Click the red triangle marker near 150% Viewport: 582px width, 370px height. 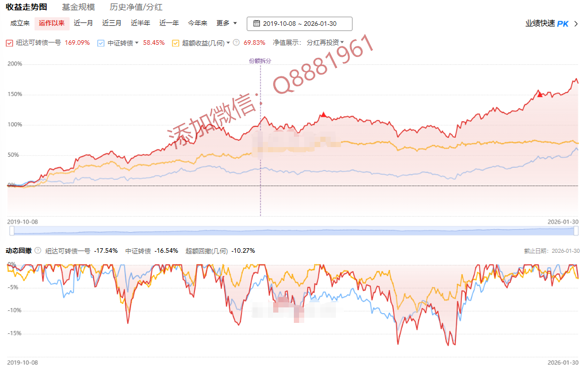(539, 92)
